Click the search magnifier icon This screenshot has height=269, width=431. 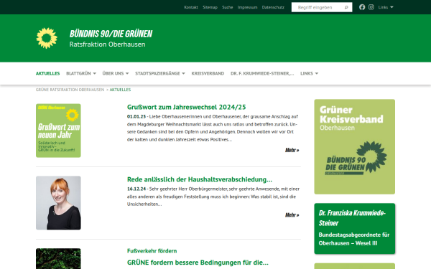tap(346, 7)
